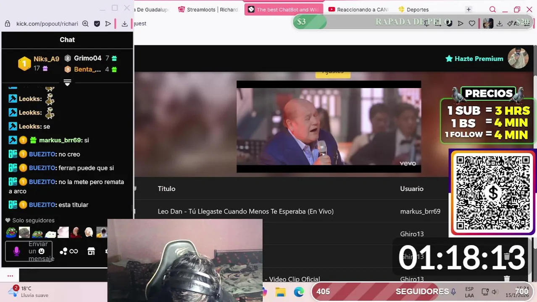
Task: Click the first Ghiro13 user in the queue
Action: 412,234
